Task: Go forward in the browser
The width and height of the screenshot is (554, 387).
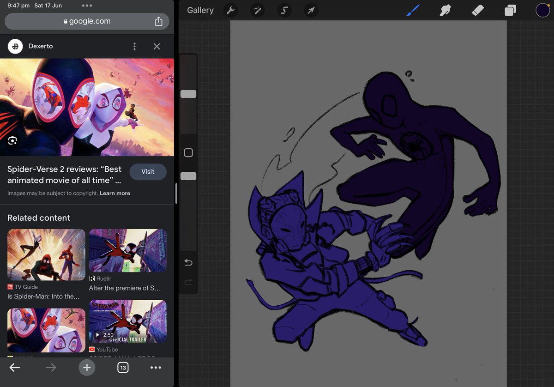Action: (x=51, y=368)
